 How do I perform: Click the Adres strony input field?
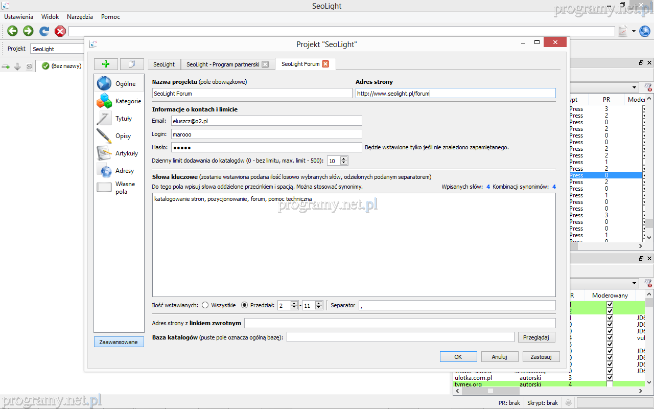(455, 94)
